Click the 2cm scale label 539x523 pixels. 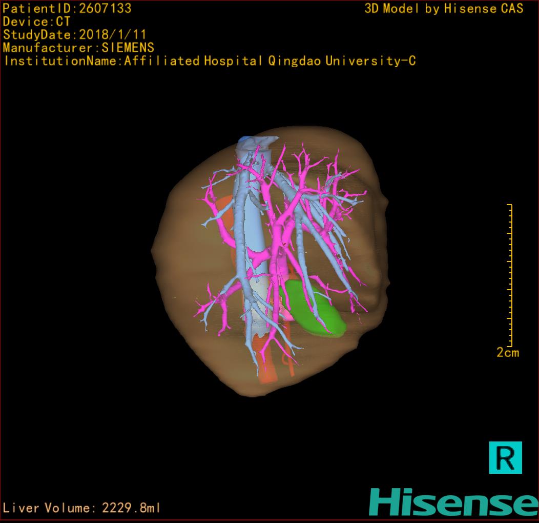[507, 353]
